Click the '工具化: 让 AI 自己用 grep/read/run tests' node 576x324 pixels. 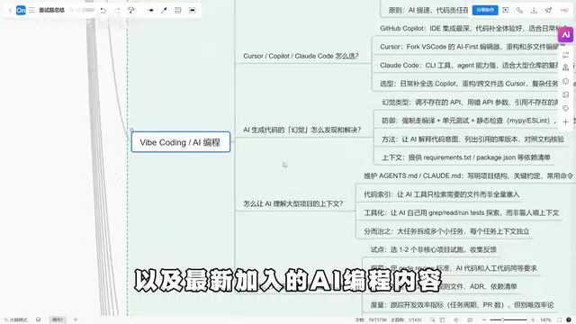462,212
